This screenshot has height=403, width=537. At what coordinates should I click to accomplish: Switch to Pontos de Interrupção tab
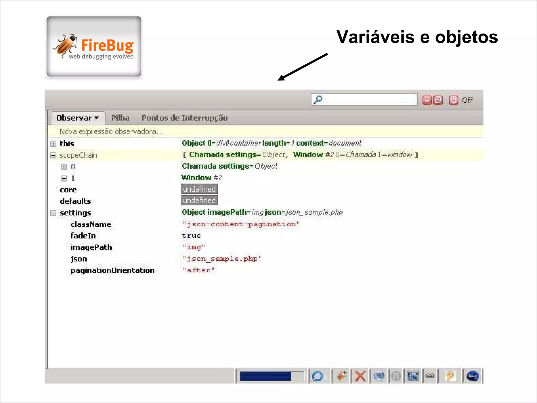[x=184, y=118]
